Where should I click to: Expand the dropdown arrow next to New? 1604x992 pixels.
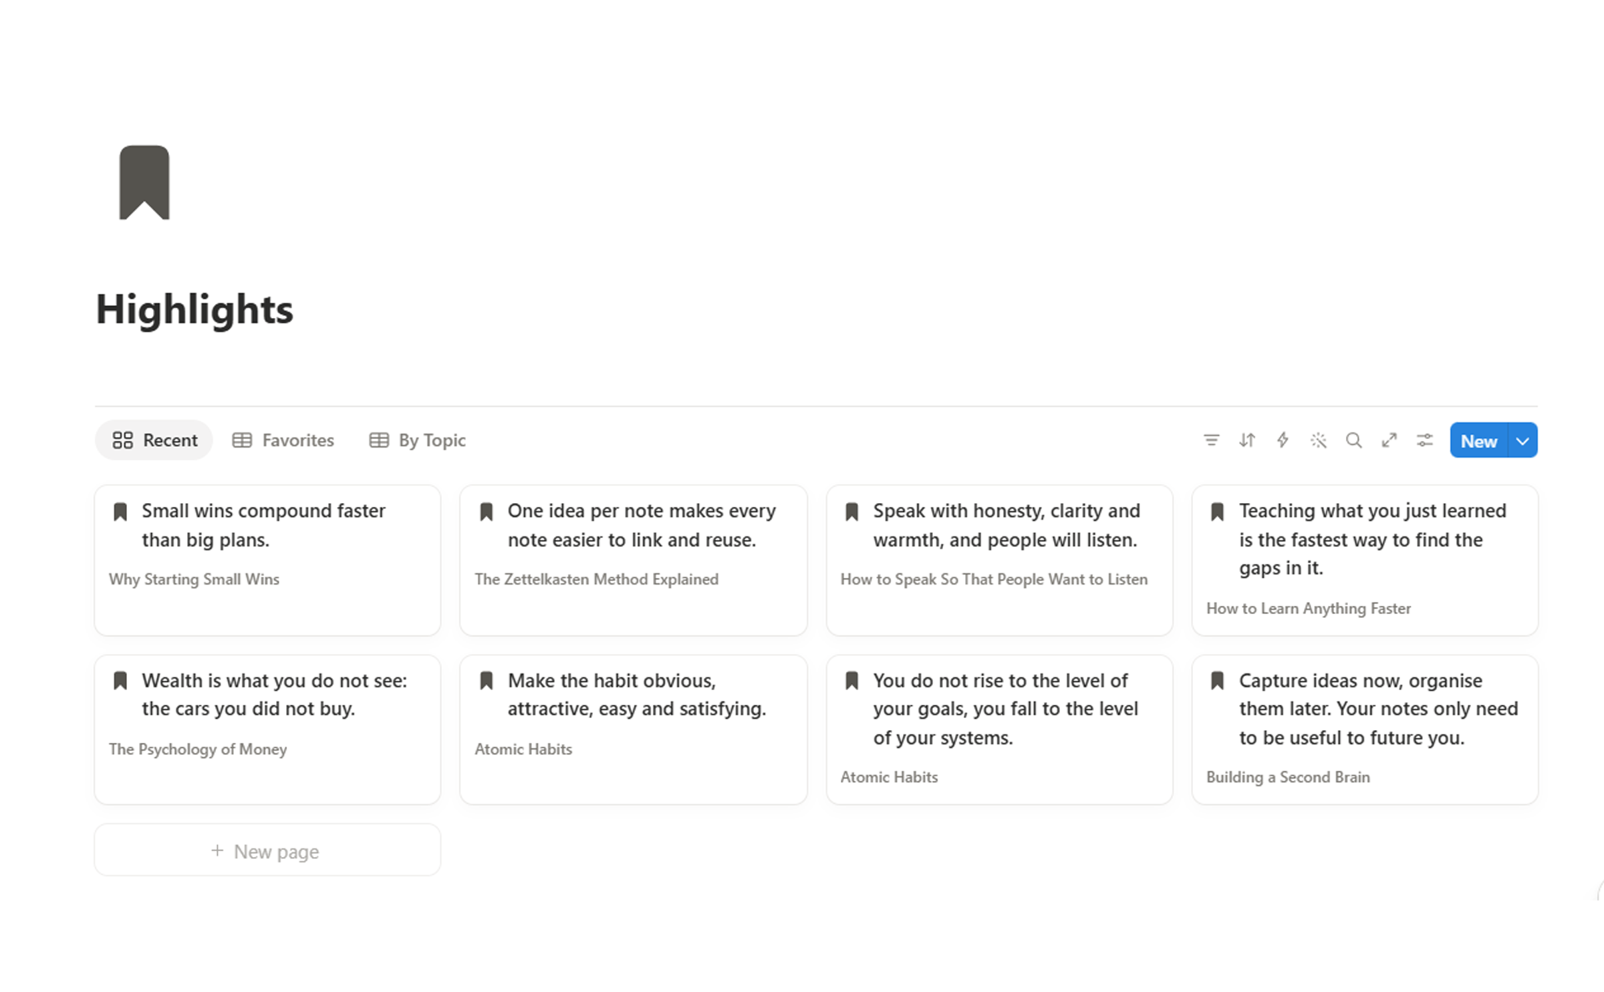pos(1522,441)
